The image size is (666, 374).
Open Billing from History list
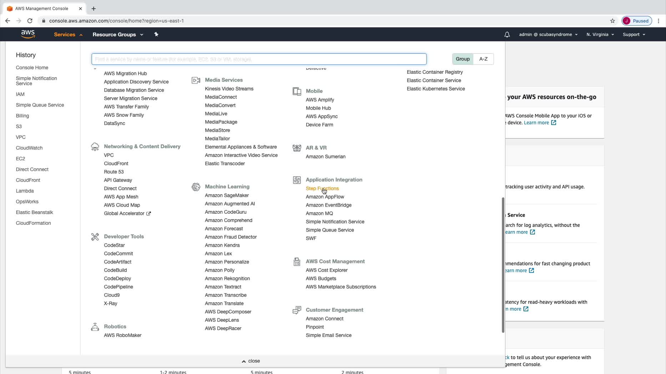click(x=22, y=116)
